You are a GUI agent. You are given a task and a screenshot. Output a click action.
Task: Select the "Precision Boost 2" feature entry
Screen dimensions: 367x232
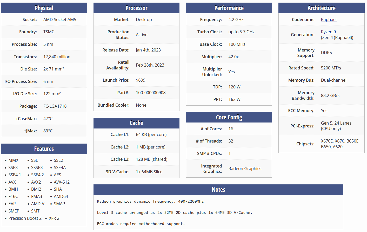25,218
